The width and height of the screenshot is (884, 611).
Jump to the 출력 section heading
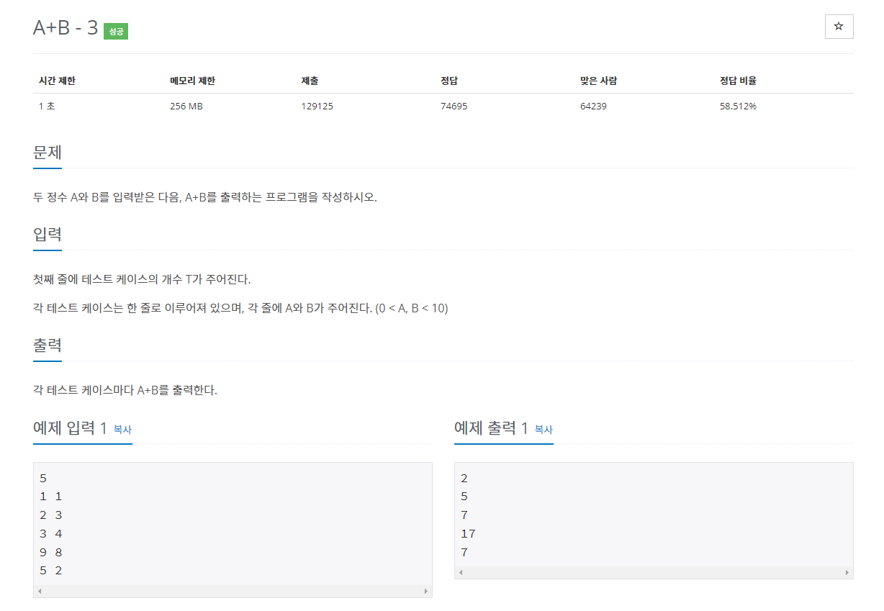[x=47, y=345]
